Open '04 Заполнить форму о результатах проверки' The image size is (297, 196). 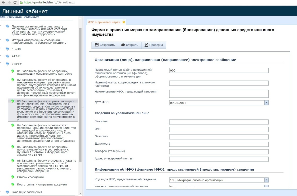click(46, 133)
